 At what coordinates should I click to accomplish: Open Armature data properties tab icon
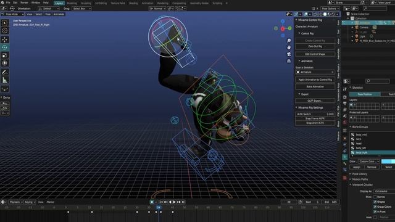345,157
